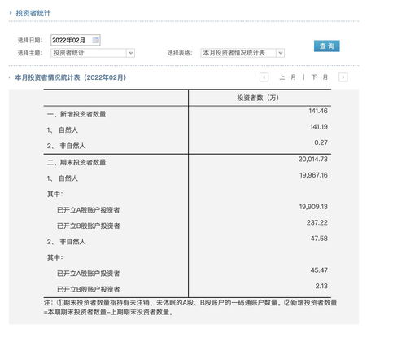Screen dimensions: 406x342
Task: Go to 上一月 previous month link
Action: point(287,77)
